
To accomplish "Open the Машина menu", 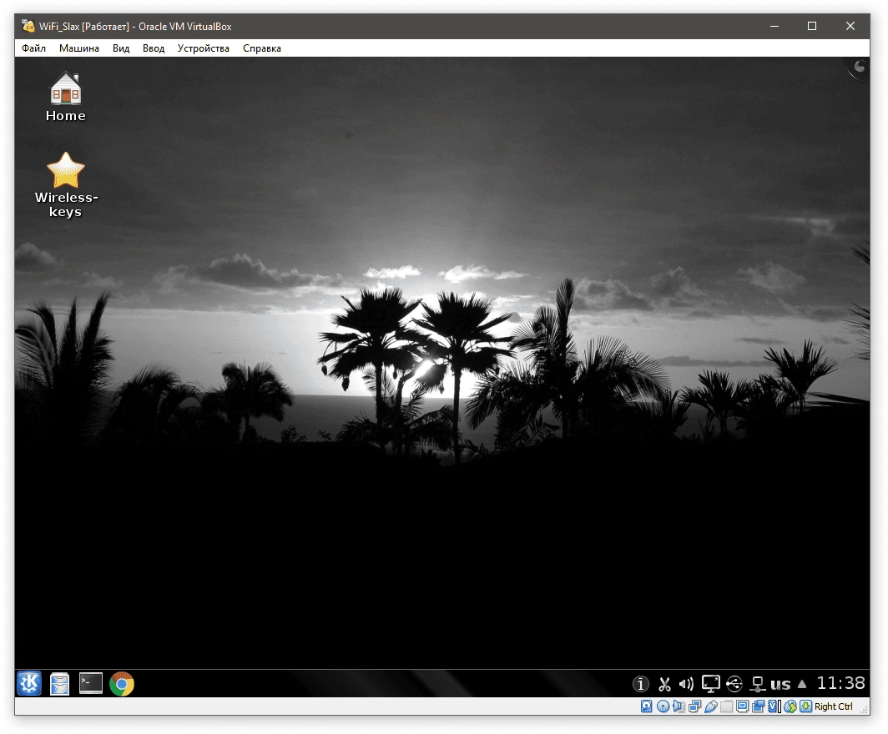I will tap(79, 48).
